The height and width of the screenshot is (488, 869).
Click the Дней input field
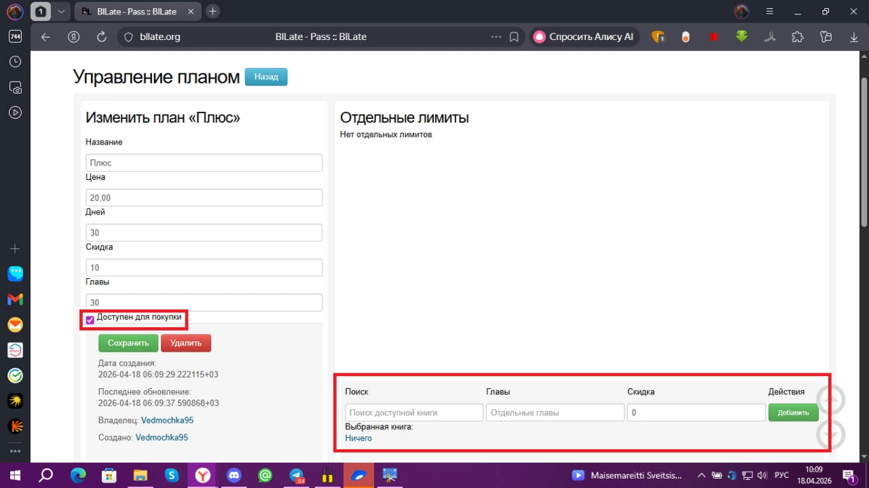point(204,233)
